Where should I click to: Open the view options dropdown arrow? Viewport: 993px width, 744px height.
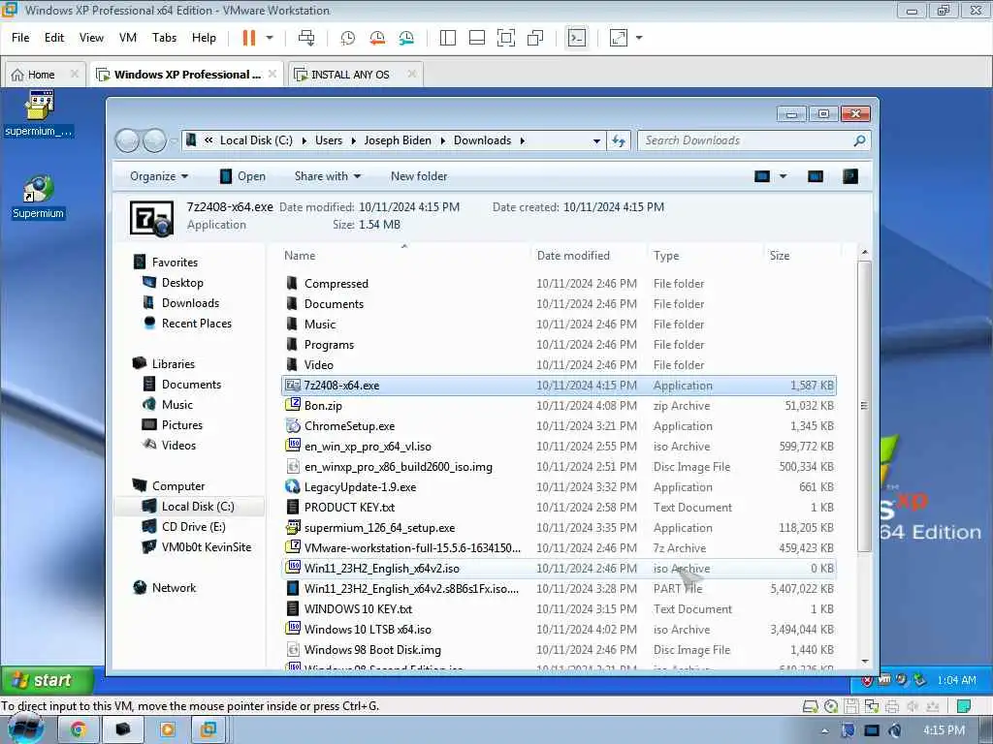point(783,176)
